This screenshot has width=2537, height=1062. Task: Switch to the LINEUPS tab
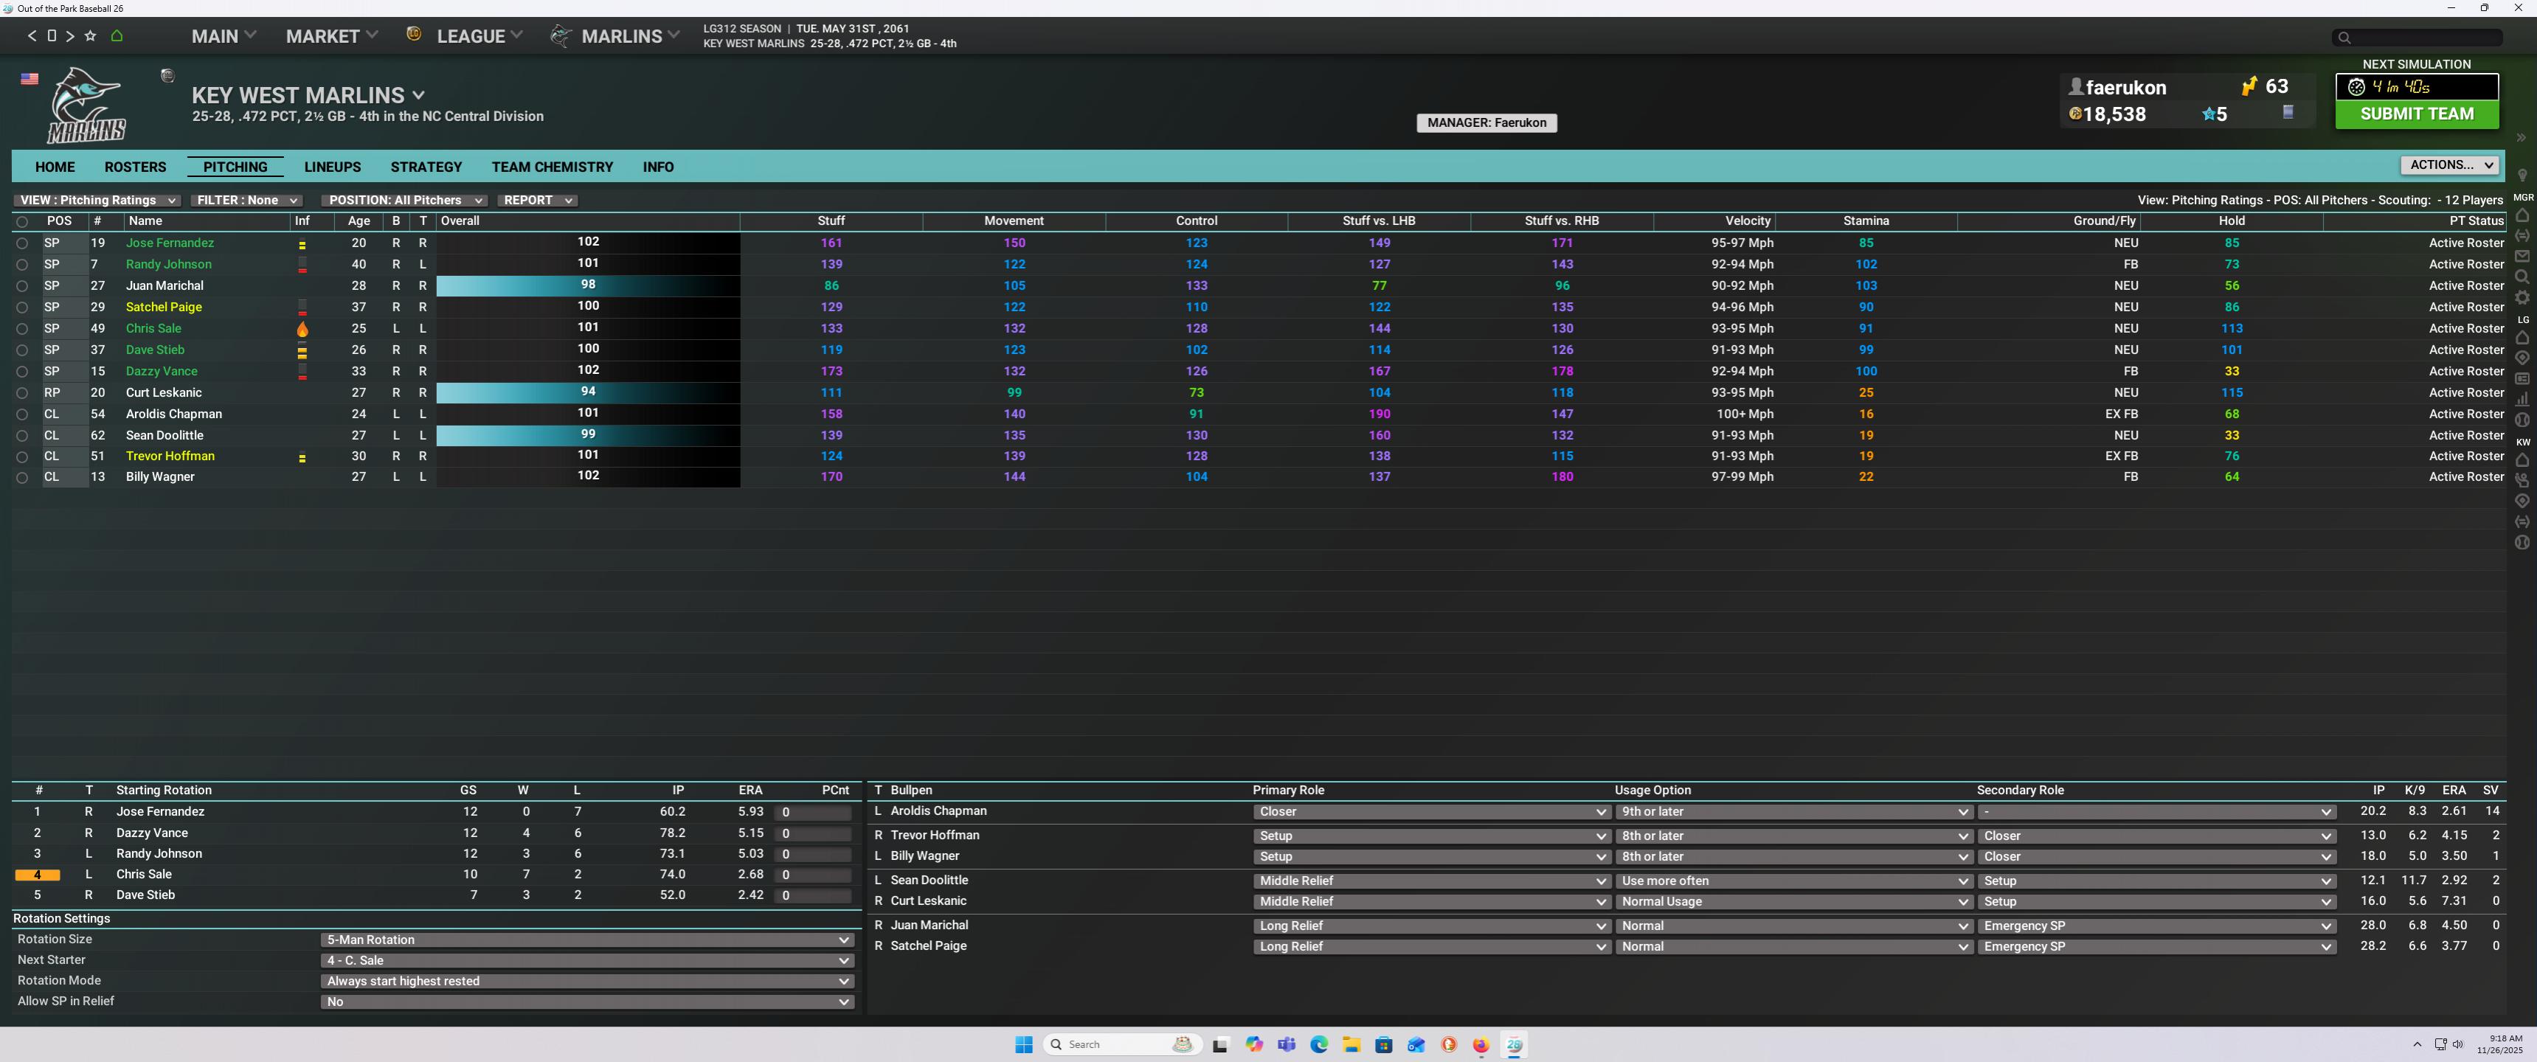pyautogui.click(x=332, y=167)
